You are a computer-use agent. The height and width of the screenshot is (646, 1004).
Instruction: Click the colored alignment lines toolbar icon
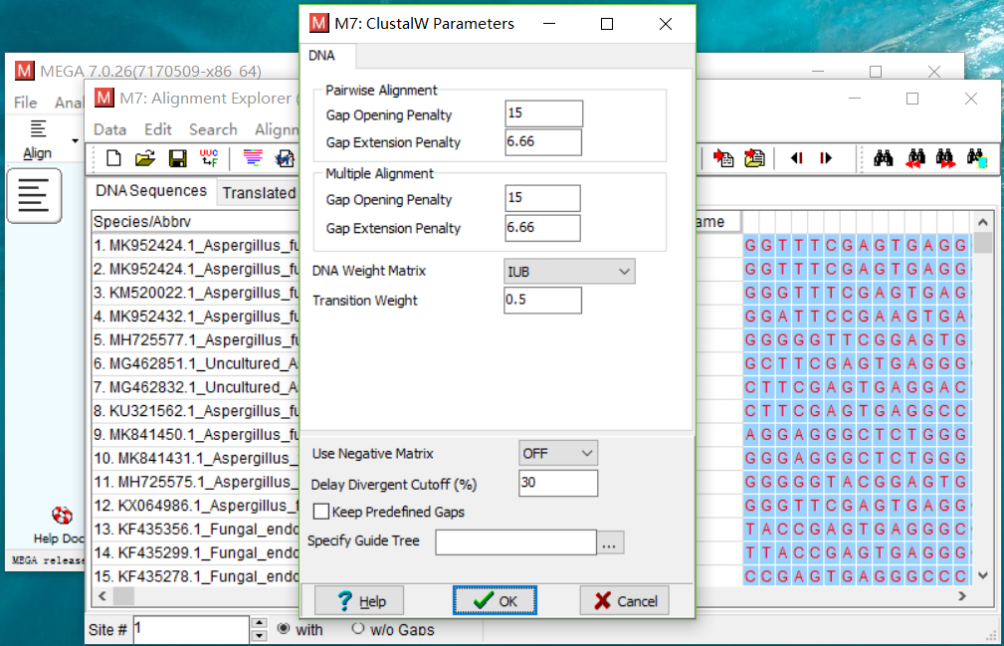click(253, 158)
